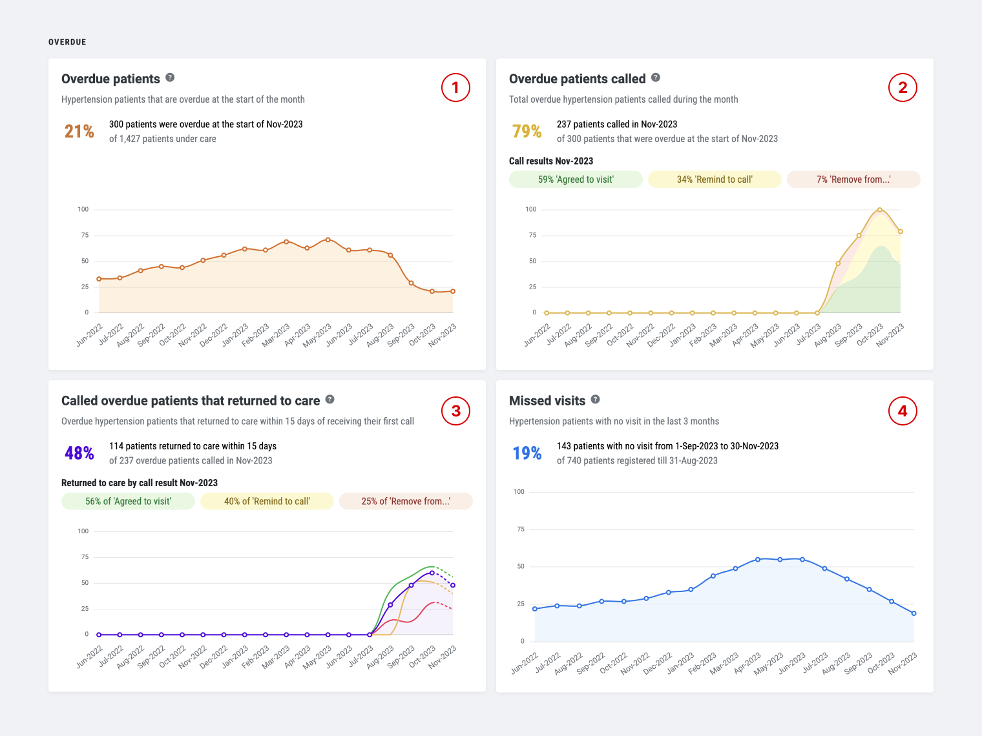This screenshot has height=736, width=982.
Task: Click Nov-2023 data point on Missed visits chart
Action: tap(914, 613)
